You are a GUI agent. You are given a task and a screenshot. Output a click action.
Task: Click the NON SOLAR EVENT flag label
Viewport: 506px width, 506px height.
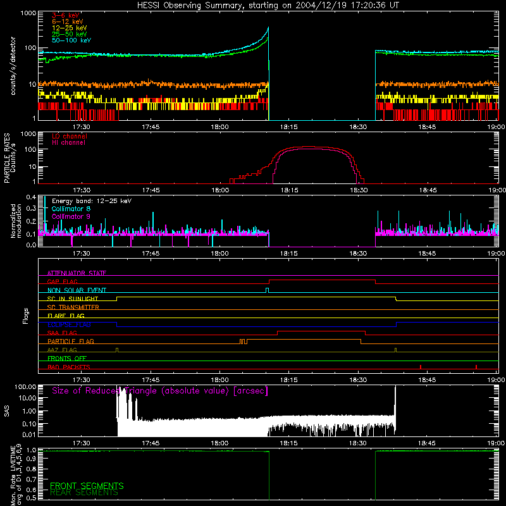point(77,290)
